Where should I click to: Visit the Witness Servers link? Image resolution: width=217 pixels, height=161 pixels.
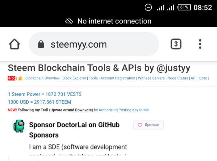(151, 78)
